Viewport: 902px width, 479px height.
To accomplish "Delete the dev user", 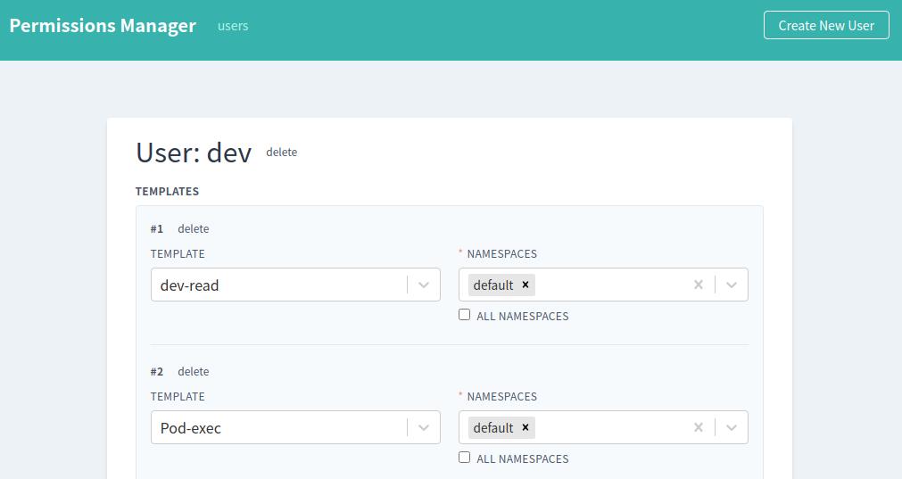I will (x=281, y=153).
